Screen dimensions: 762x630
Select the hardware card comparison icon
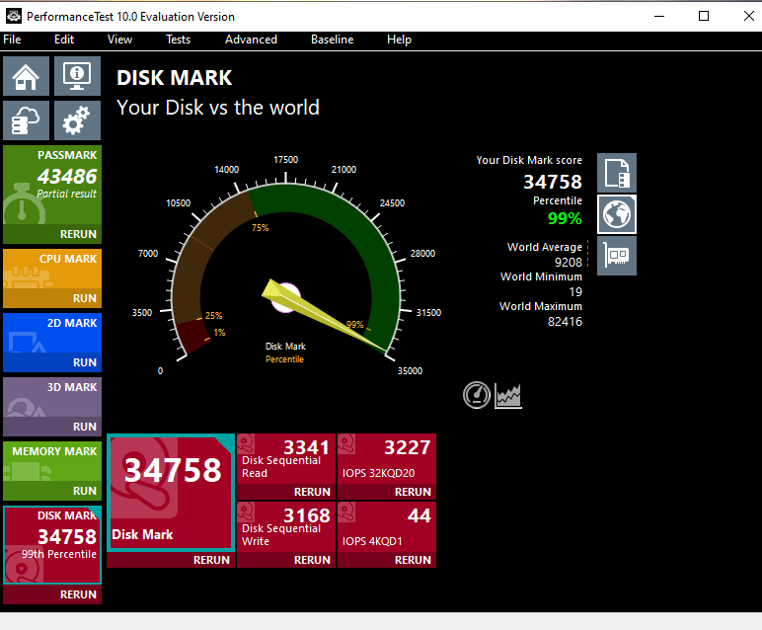coord(617,256)
